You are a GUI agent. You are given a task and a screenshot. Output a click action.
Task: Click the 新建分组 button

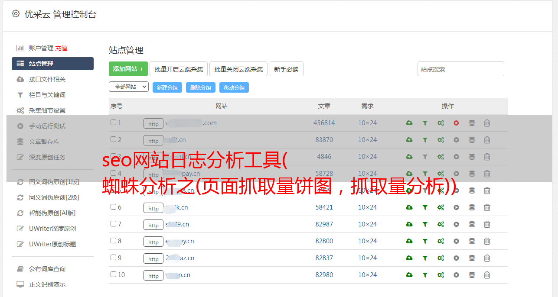(167, 87)
